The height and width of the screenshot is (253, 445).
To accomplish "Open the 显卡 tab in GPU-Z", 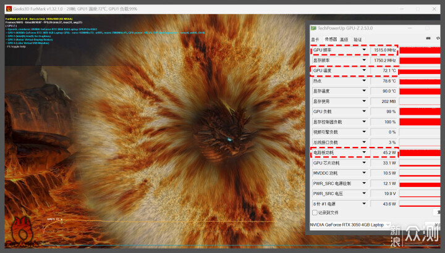I will click(315, 39).
